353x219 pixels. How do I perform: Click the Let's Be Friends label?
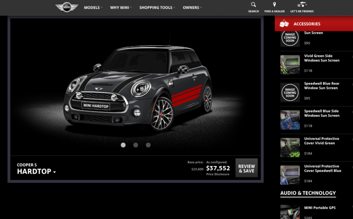pos(302,11)
